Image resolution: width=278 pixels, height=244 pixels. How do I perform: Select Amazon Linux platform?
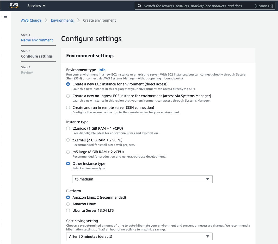68,204
